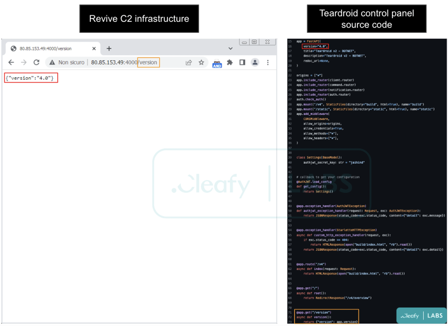Open the Extensions puzzle piece menu
This screenshot has height=327, width=448.
(x=230, y=62)
